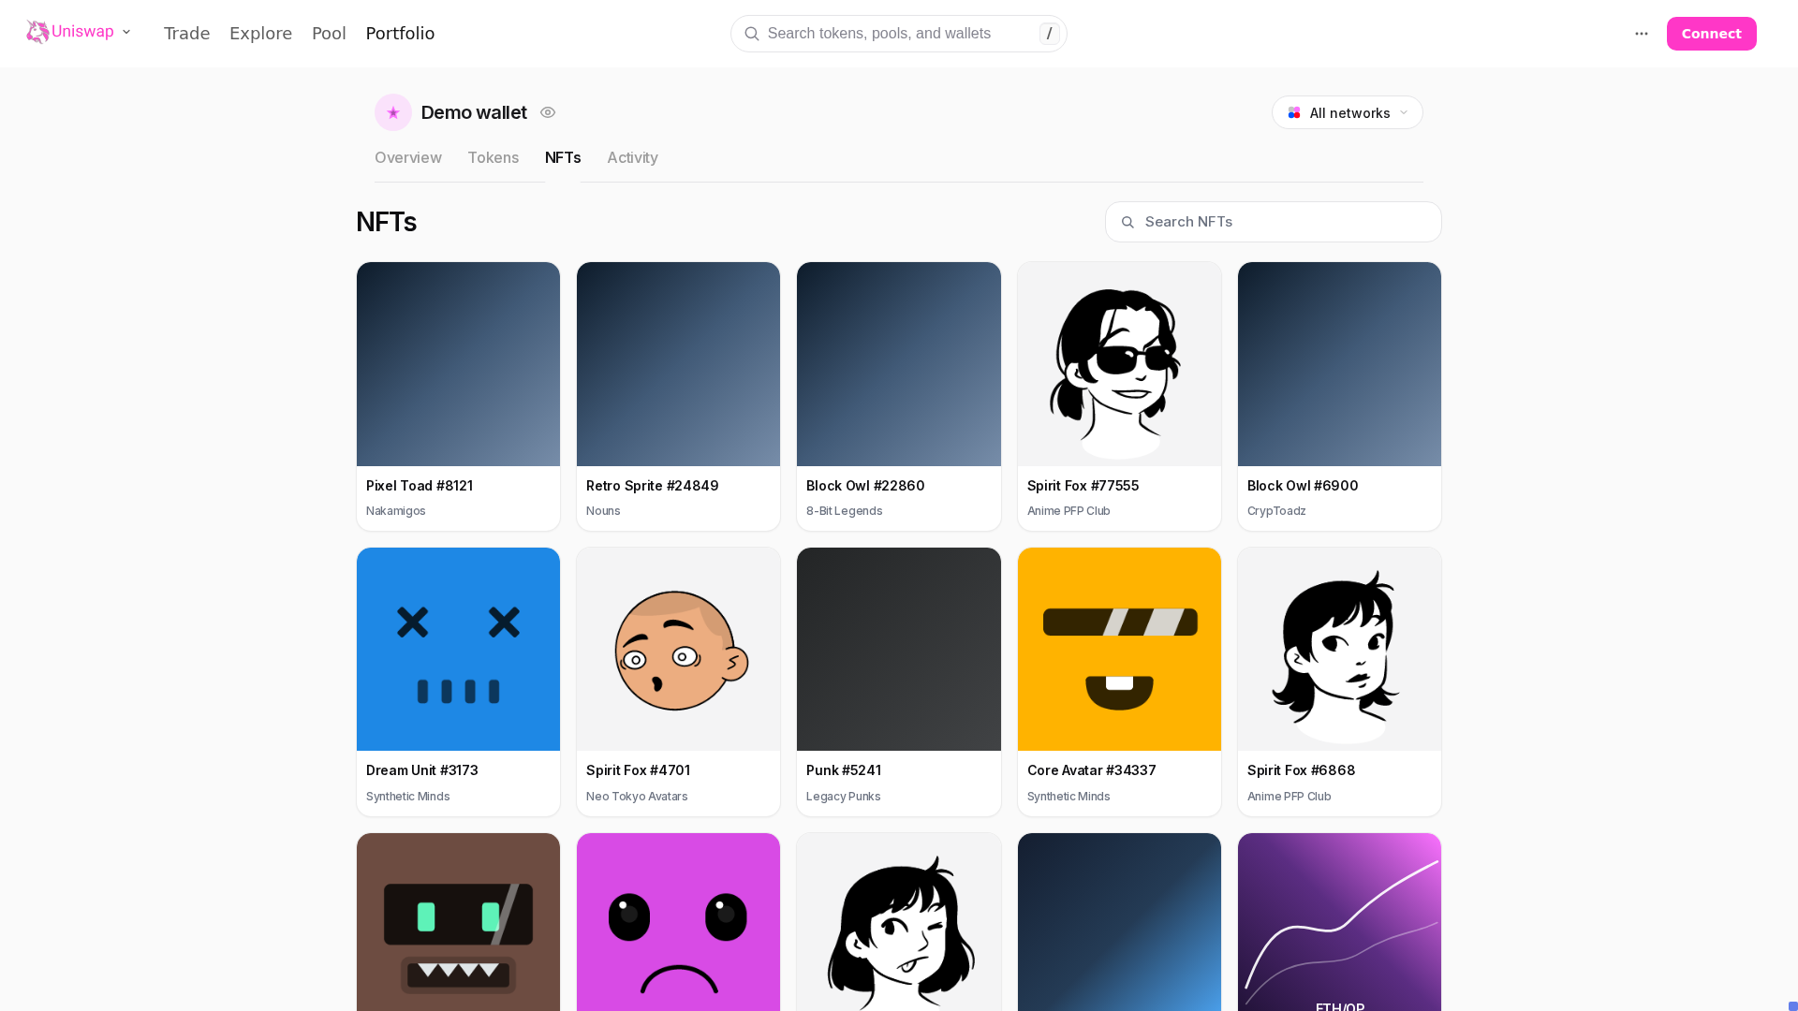
Task: Open the magenta sad face NFT thumbnail
Action: (x=678, y=922)
